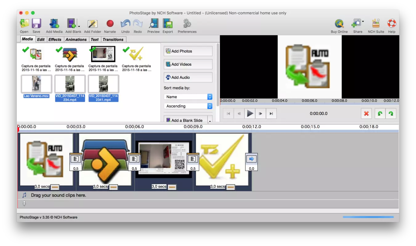Jump to start of the preview
Viewport: 416px width, 246px height.
pos(228,113)
